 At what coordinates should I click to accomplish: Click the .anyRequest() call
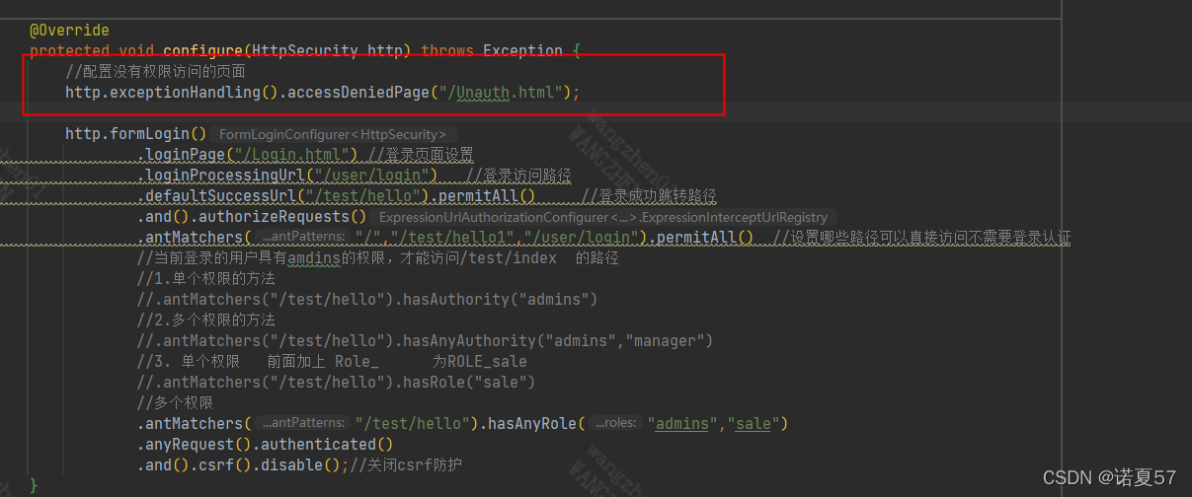[x=194, y=445]
